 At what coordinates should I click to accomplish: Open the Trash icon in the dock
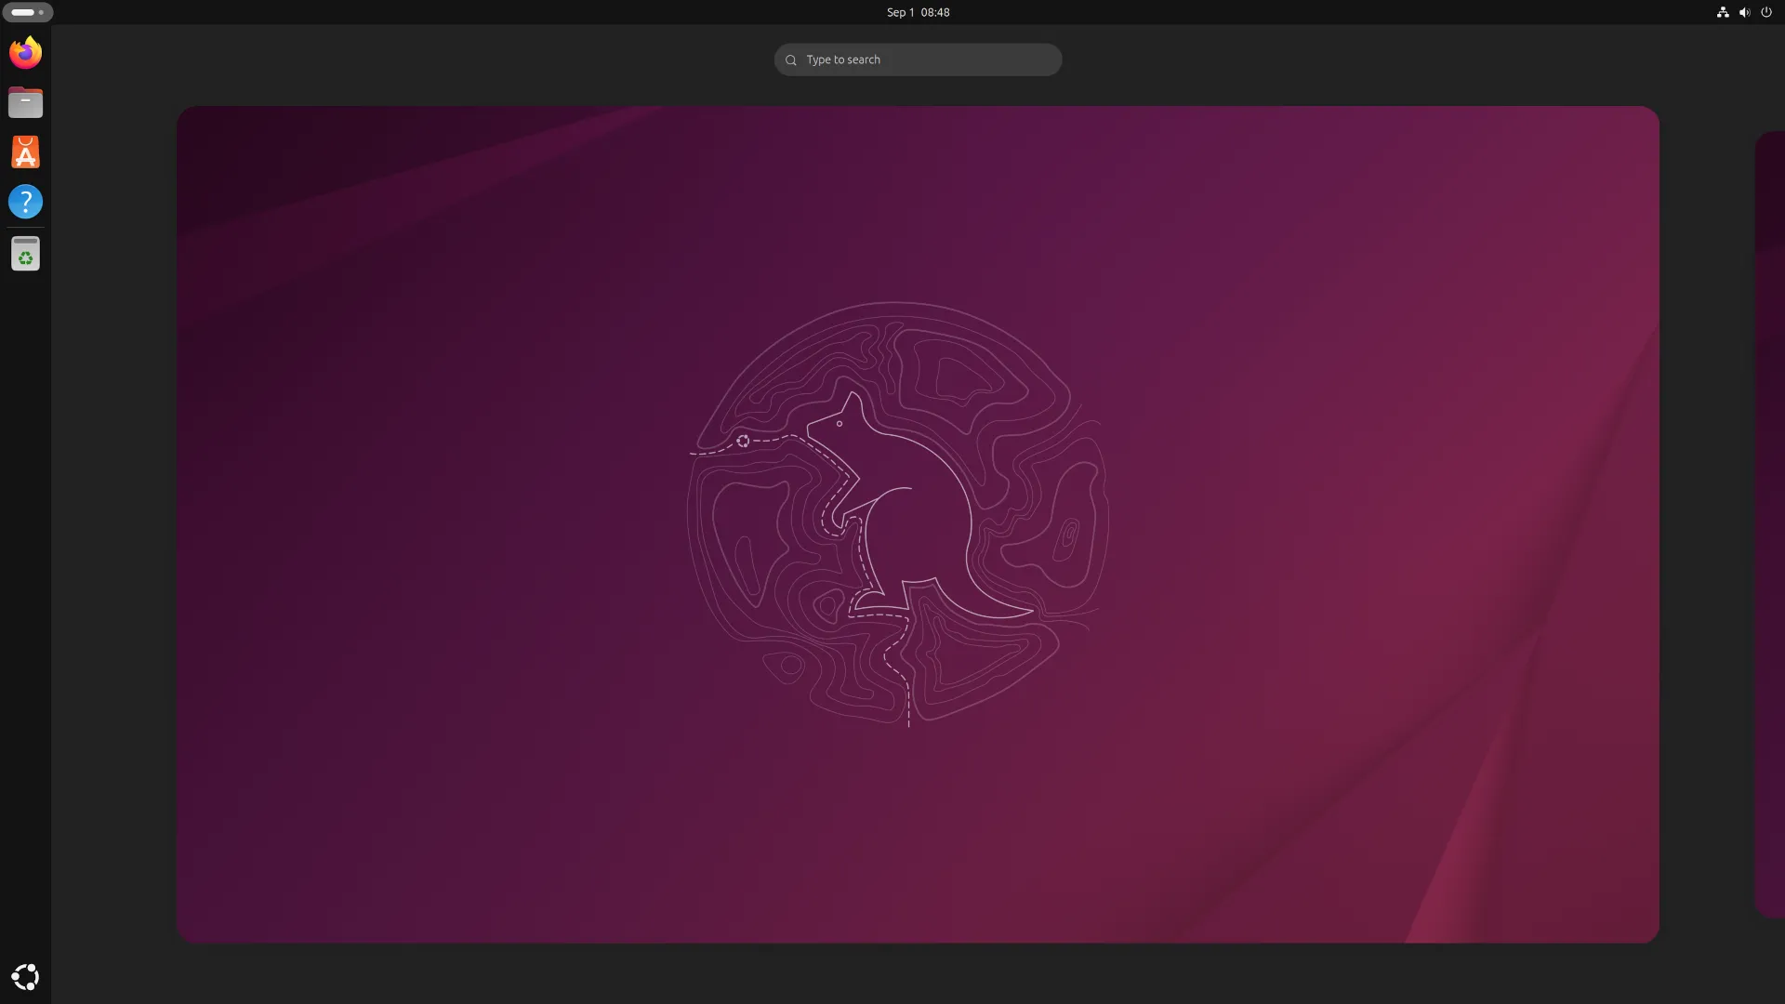coord(25,254)
